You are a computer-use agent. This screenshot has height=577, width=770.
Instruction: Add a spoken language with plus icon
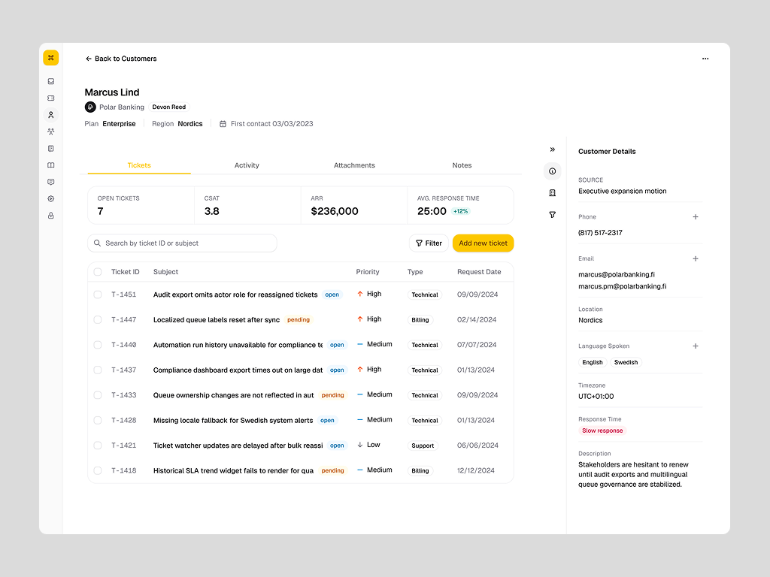(696, 346)
